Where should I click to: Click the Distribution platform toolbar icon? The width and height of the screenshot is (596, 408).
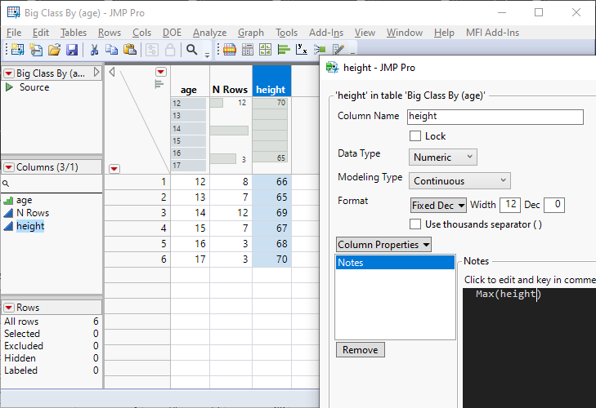[230, 49]
